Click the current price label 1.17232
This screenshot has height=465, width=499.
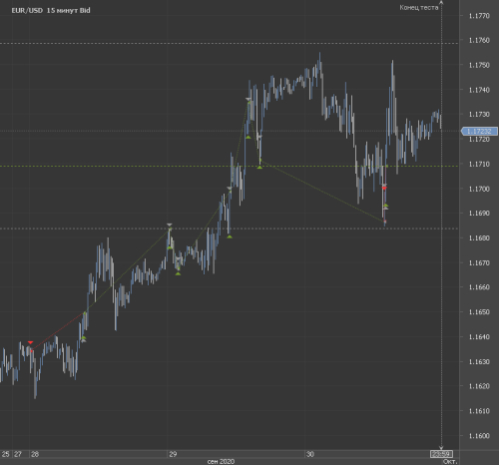coord(479,131)
